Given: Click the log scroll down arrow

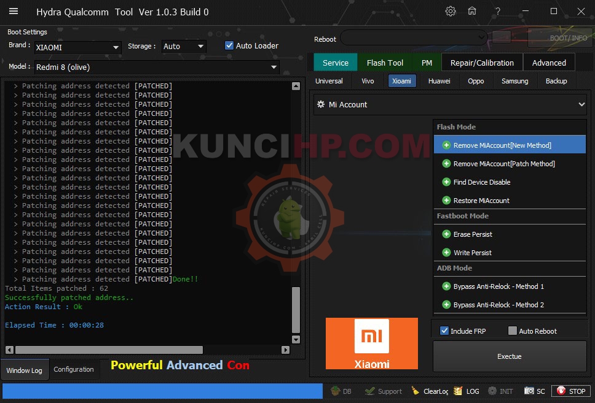Looking at the screenshot, I should coord(296,339).
